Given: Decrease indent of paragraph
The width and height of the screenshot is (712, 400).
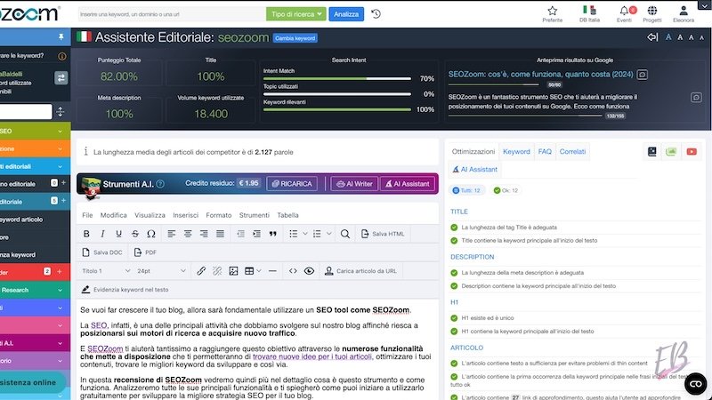Looking at the screenshot, I should 240,234.
